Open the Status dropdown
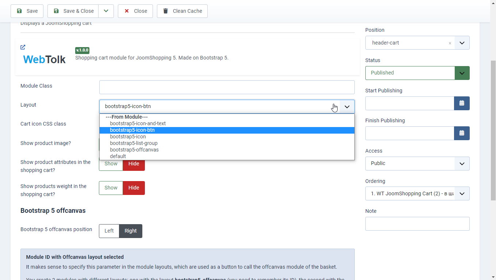 coord(417,73)
